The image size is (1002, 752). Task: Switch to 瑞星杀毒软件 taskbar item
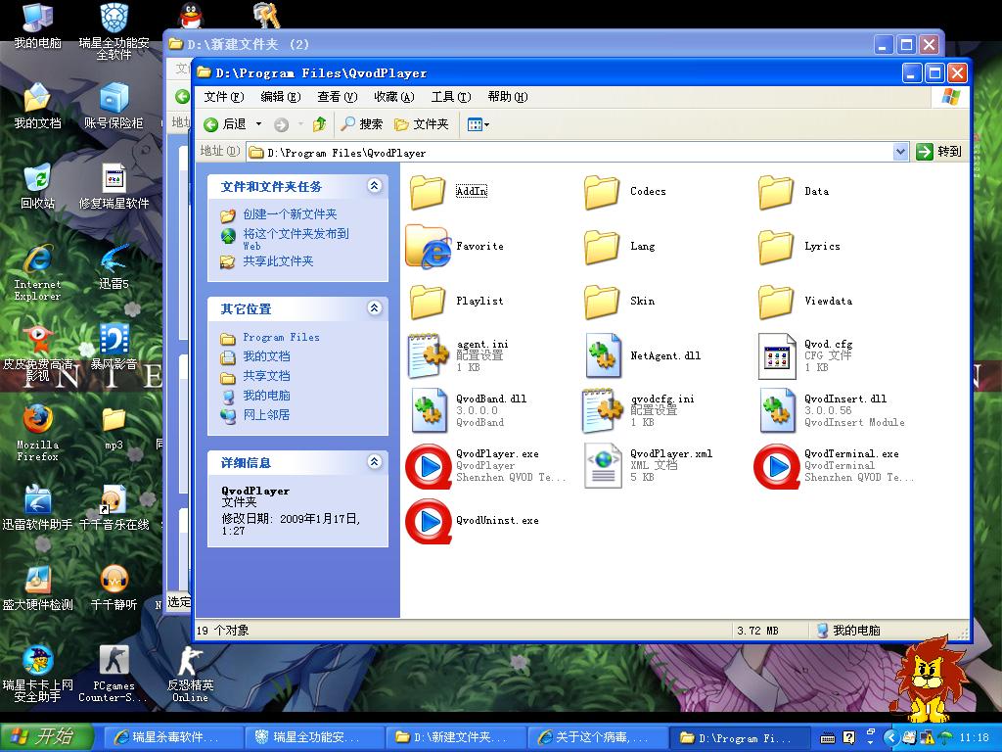[x=173, y=737]
